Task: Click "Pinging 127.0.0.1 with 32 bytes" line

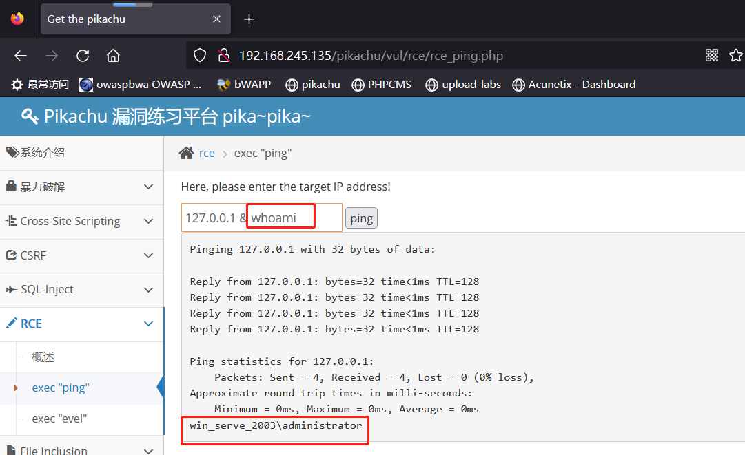Action: coord(312,250)
